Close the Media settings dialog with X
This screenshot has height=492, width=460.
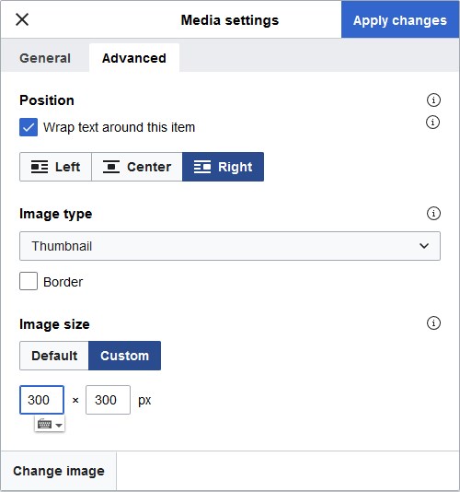coord(22,19)
